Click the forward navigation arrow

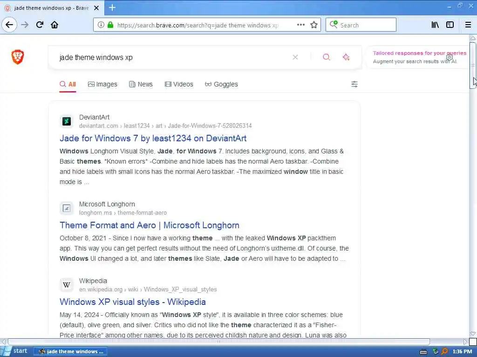[25, 25]
